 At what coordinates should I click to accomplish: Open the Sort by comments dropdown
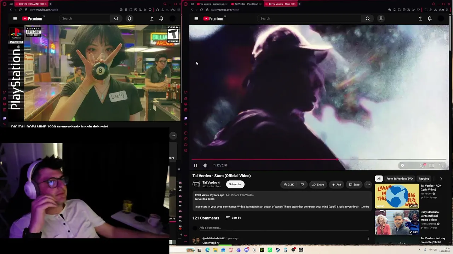coord(233,218)
